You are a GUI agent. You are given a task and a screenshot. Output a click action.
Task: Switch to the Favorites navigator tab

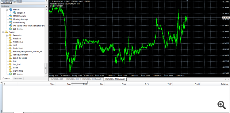[17, 78]
